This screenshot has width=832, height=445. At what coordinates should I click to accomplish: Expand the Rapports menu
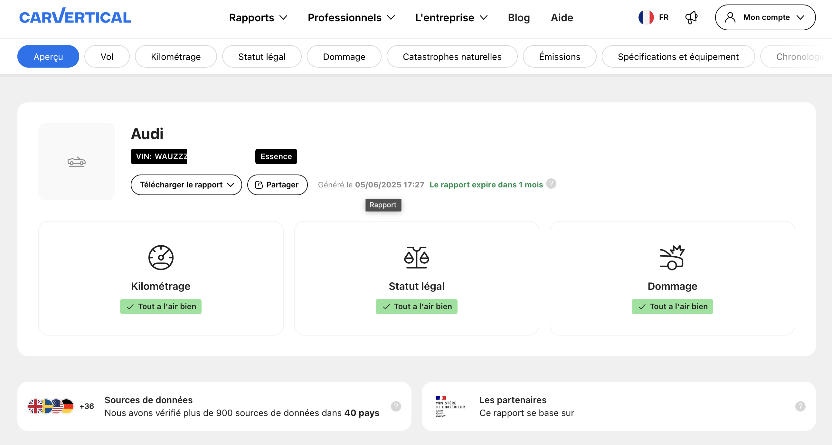[258, 17]
